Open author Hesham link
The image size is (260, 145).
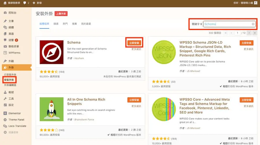(79, 58)
